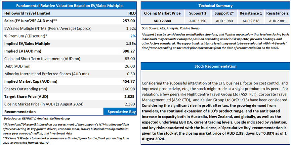The height and width of the screenshot is (145, 291).
Task: Click the AUD 2.380 closing price cell
Action: tap(163, 21)
